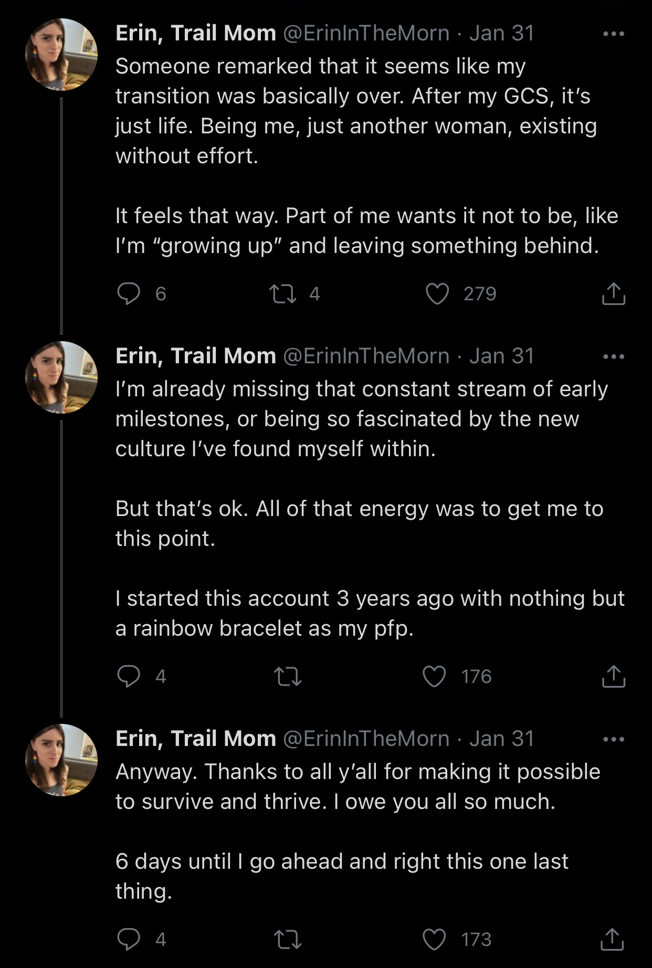This screenshot has width=652, height=968.
Task: Share the first tweet about GCS
Action: click(x=613, y=294)
